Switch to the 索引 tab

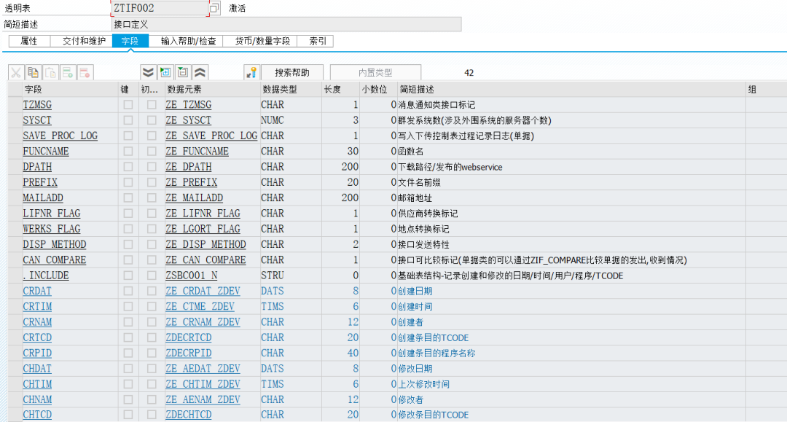pos(317,41)
